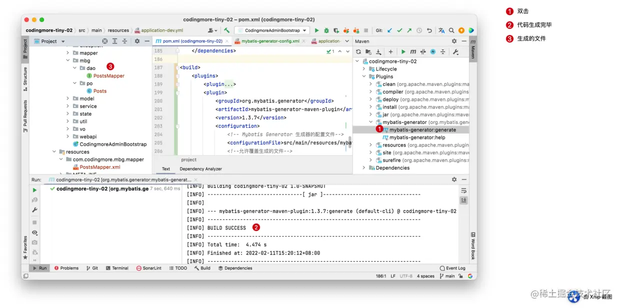Expand the Maven Dependencies node

(x=364, y=168)
